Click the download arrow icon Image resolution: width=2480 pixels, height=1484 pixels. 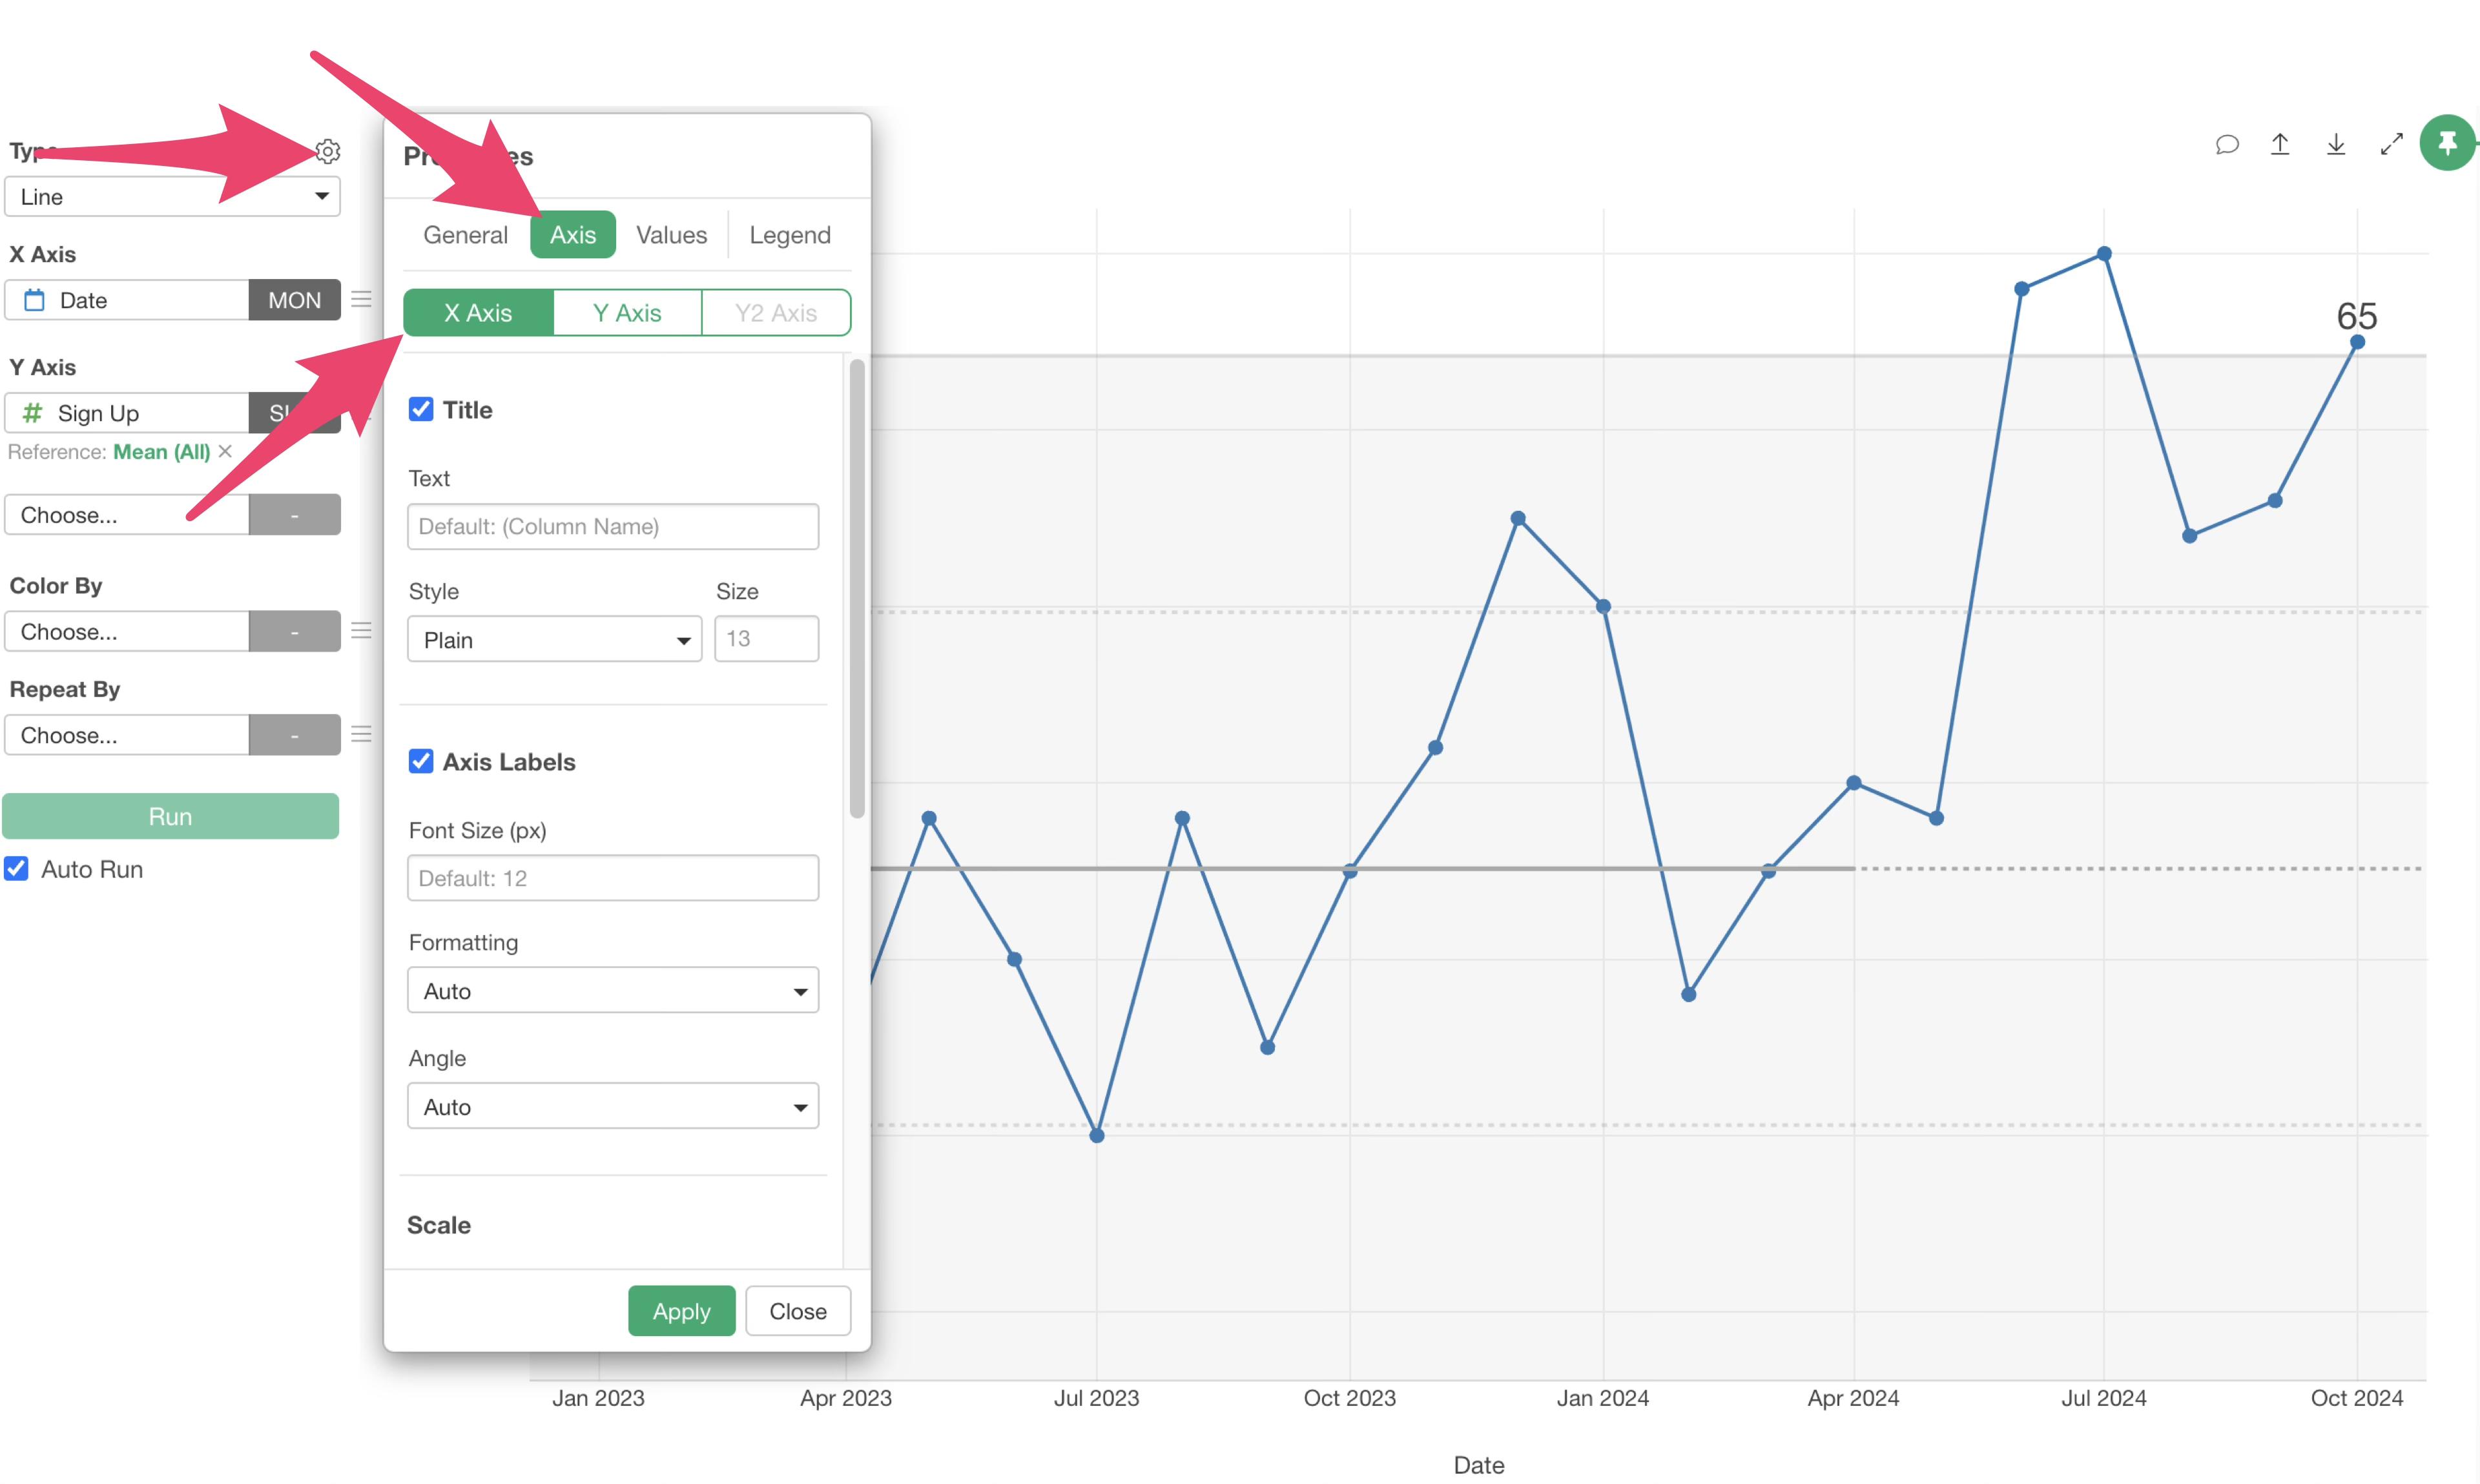(x=2336, y=145)
